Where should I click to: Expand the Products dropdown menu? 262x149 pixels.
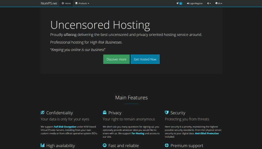(x=82, y=3)
